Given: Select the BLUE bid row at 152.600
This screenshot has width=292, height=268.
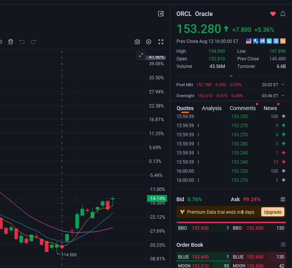Looking at the screenshot, I should click(203, 257).
